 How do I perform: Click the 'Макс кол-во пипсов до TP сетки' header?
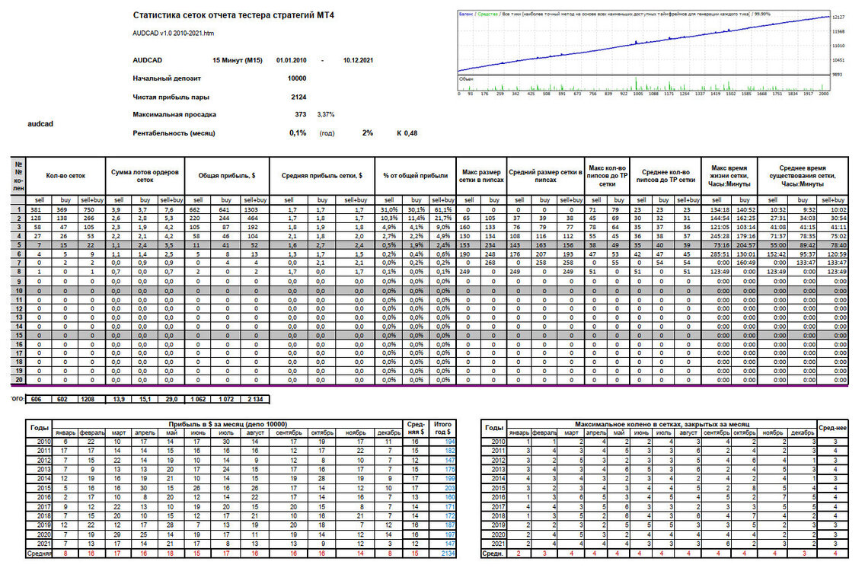[607, 176]
